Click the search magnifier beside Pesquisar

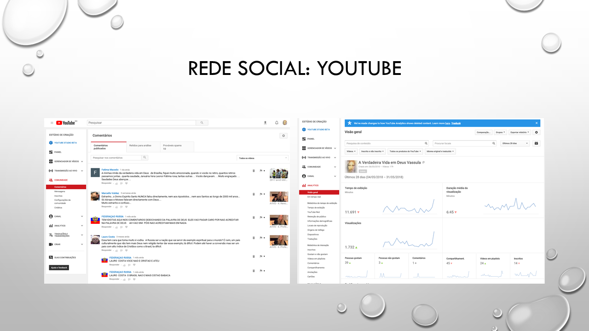click(x=202, y=123)
